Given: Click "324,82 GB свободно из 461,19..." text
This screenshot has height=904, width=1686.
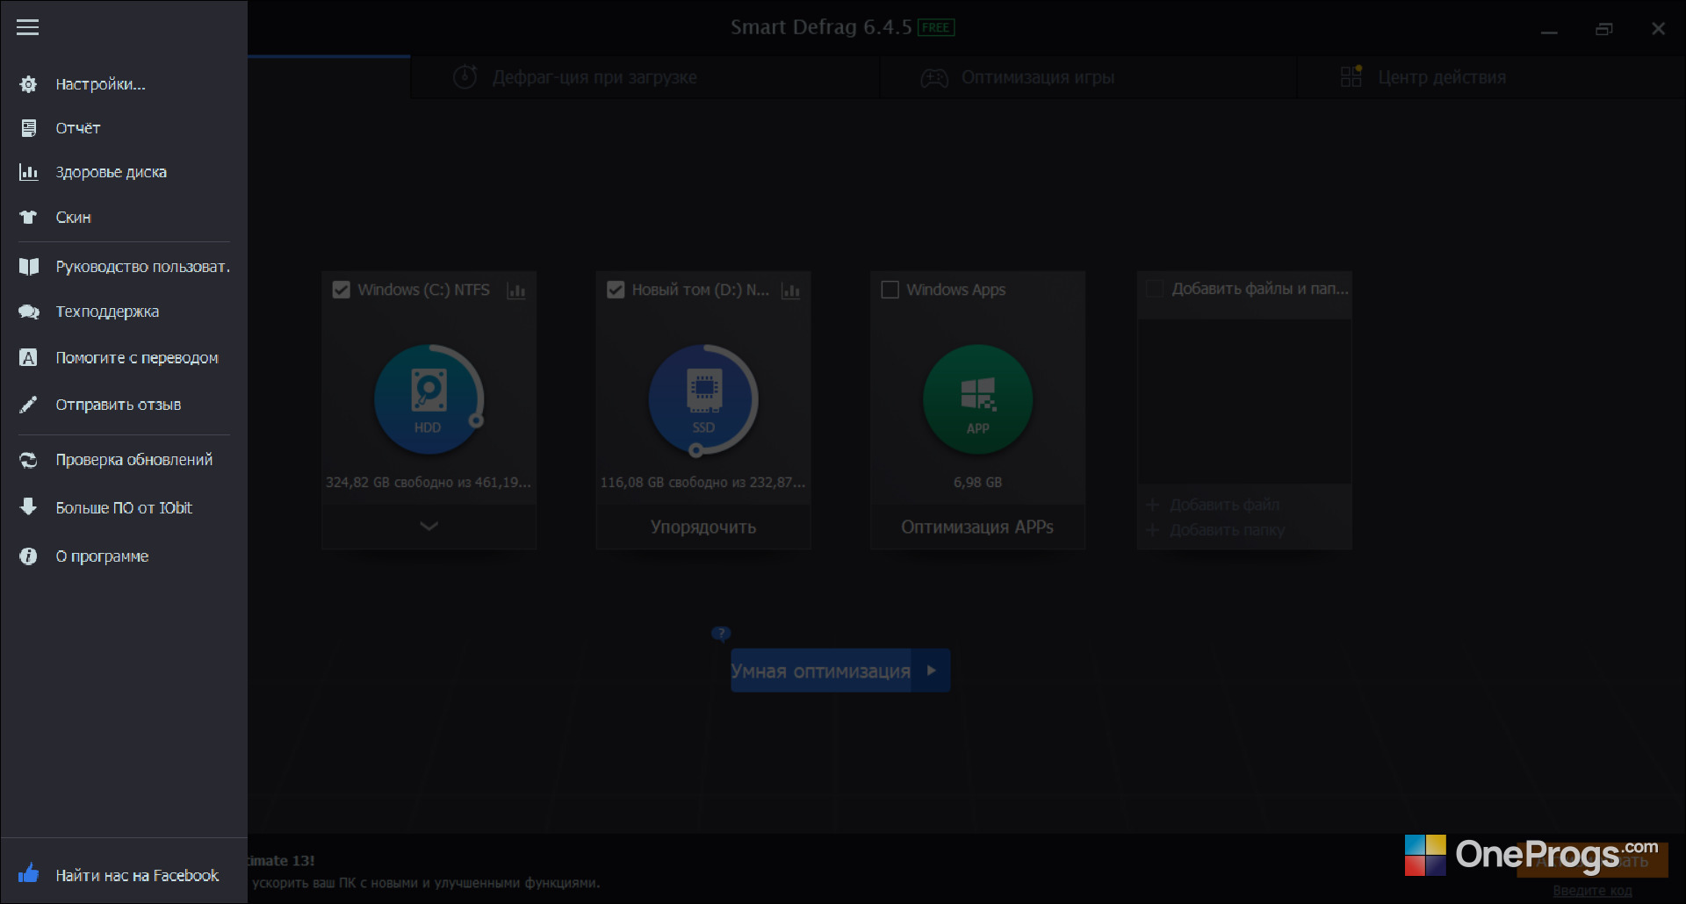Looking at the screenshot, I should point(429,482).
